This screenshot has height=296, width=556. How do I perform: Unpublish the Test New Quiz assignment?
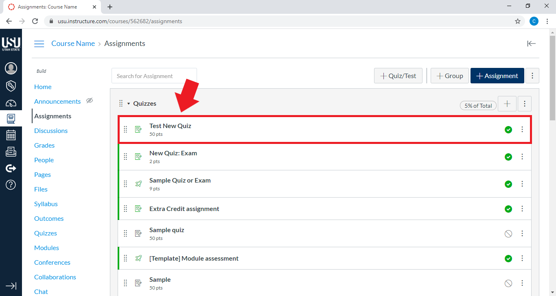click(508, 129)
